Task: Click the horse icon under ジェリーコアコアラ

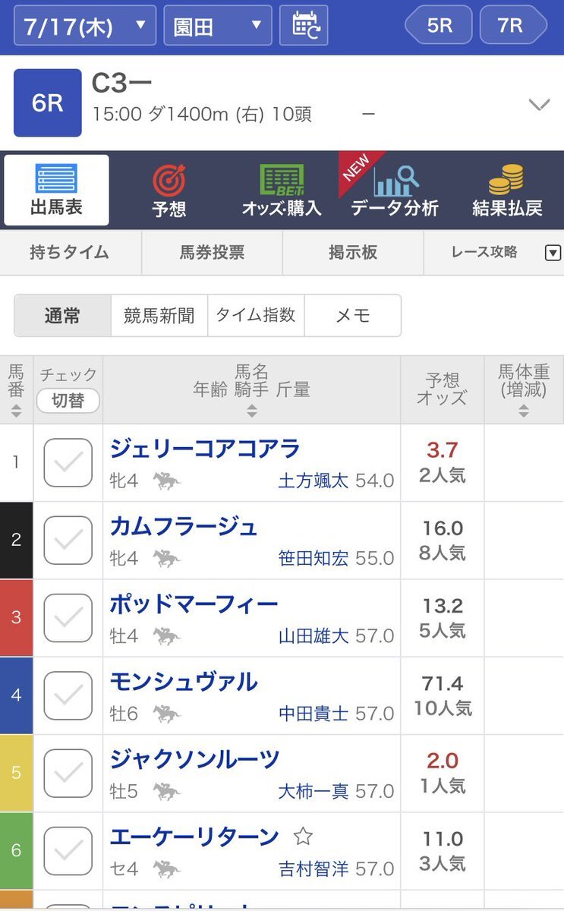Action: click(x=166, y=481)
